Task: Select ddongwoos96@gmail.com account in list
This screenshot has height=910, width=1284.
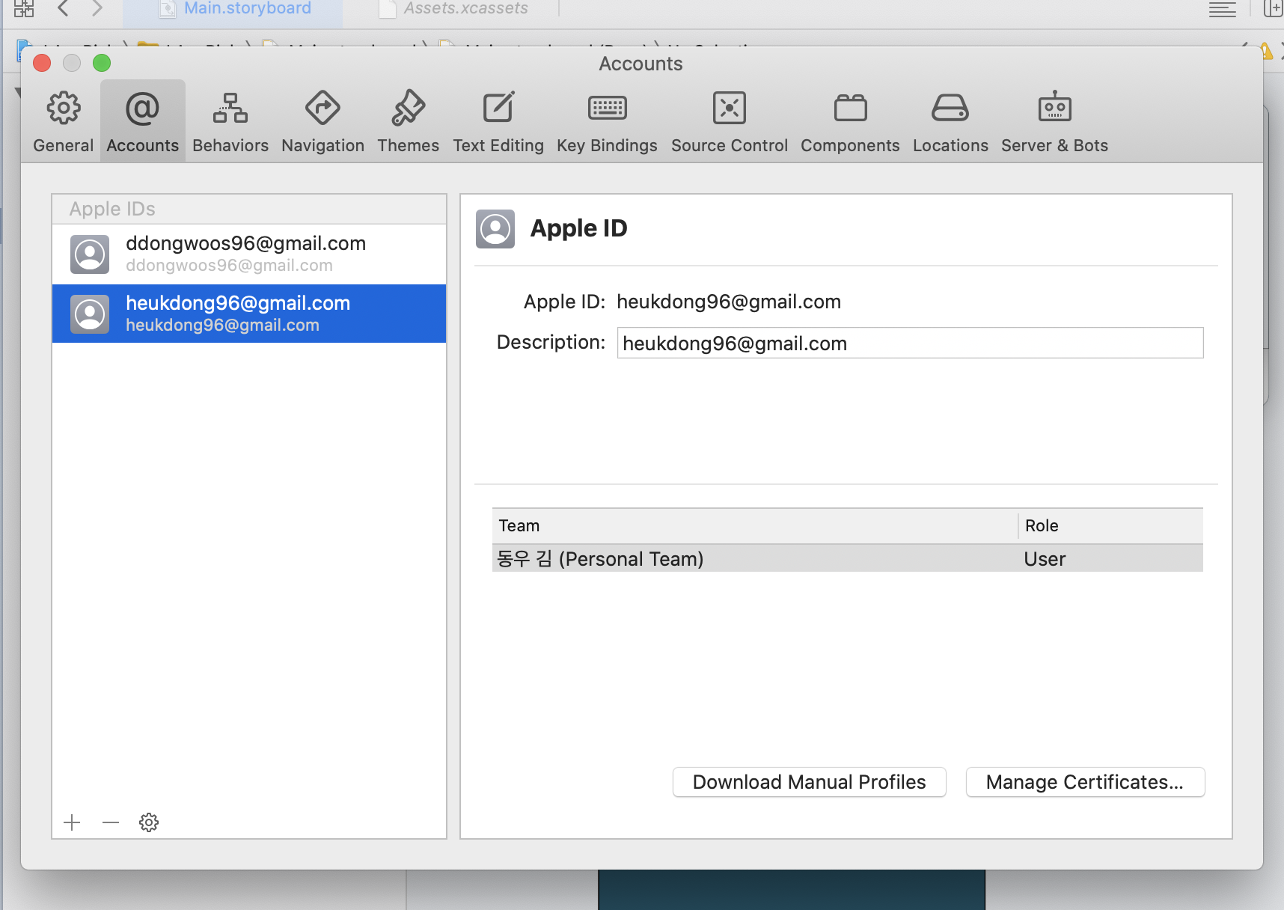Action: tap(248, 254)
